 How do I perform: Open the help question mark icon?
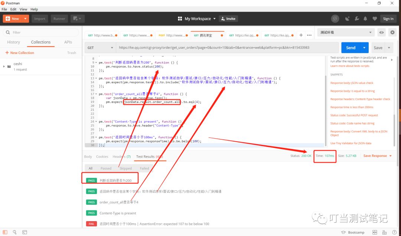point(394,232)
